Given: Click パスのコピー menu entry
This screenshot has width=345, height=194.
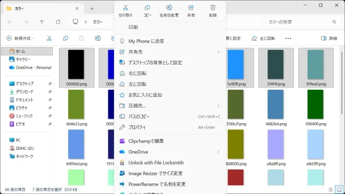Looking at the screenshot, I should (x=170, y=117).
